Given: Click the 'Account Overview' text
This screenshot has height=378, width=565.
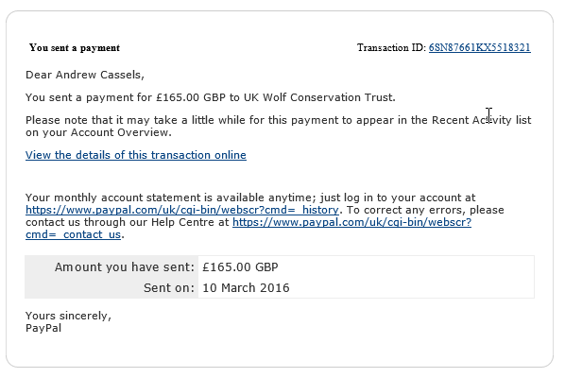Looking at the screenshot, I should (120, 132).
